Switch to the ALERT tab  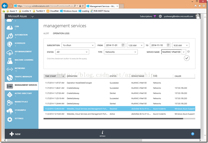[46, 33]
